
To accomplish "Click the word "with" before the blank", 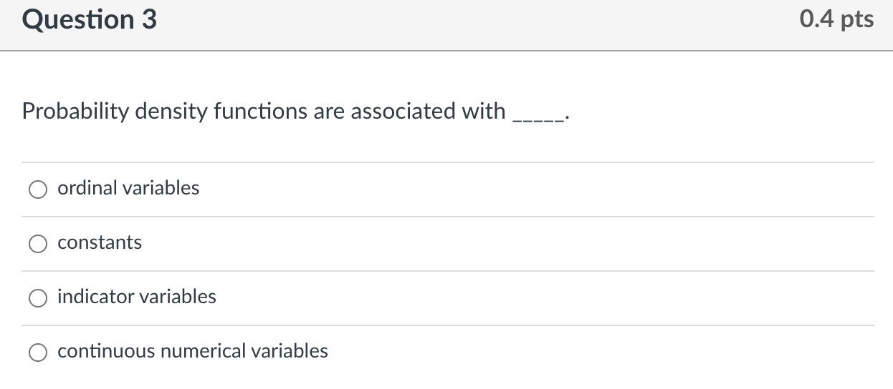I will pyautogui.click(x=483, y=112).
